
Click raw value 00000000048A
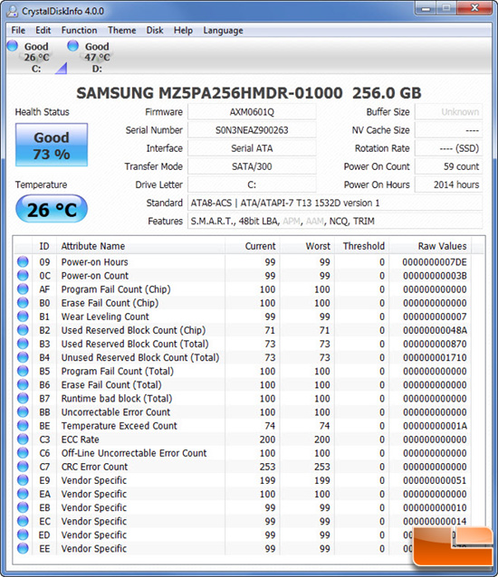tap(435, 330)
